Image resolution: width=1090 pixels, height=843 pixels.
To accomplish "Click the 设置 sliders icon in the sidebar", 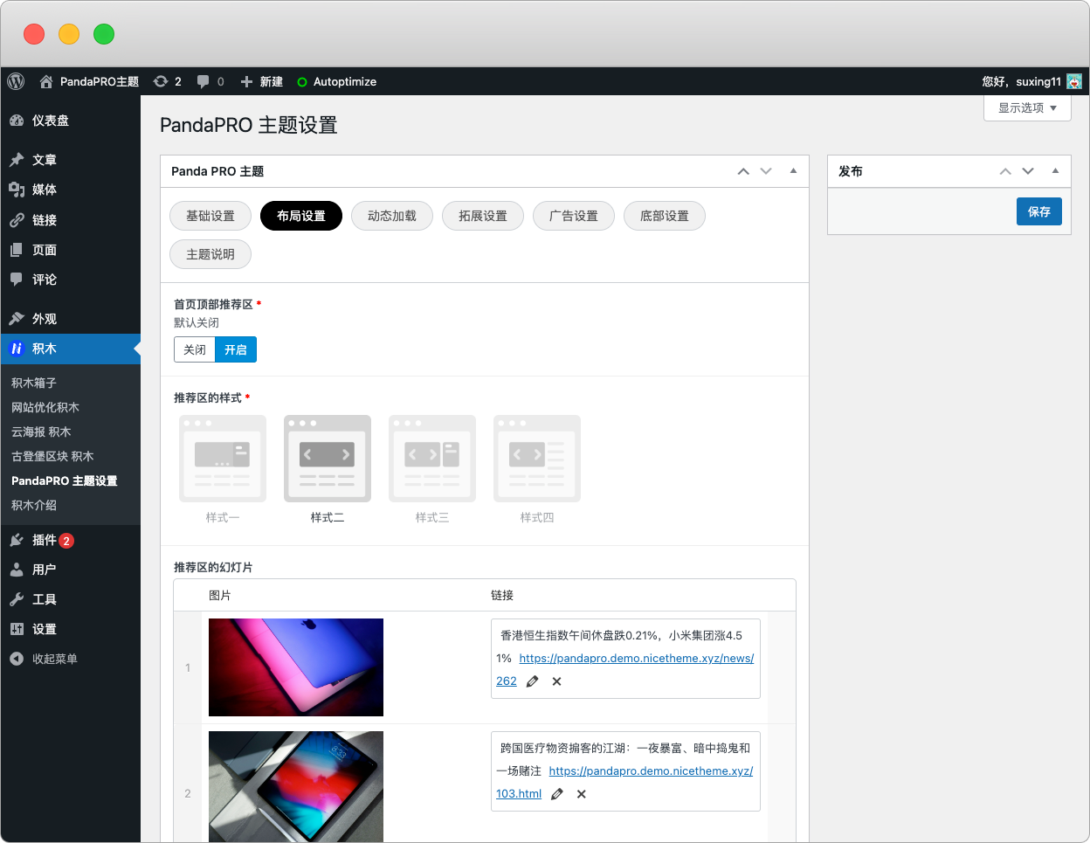I will tap(17, 629).
